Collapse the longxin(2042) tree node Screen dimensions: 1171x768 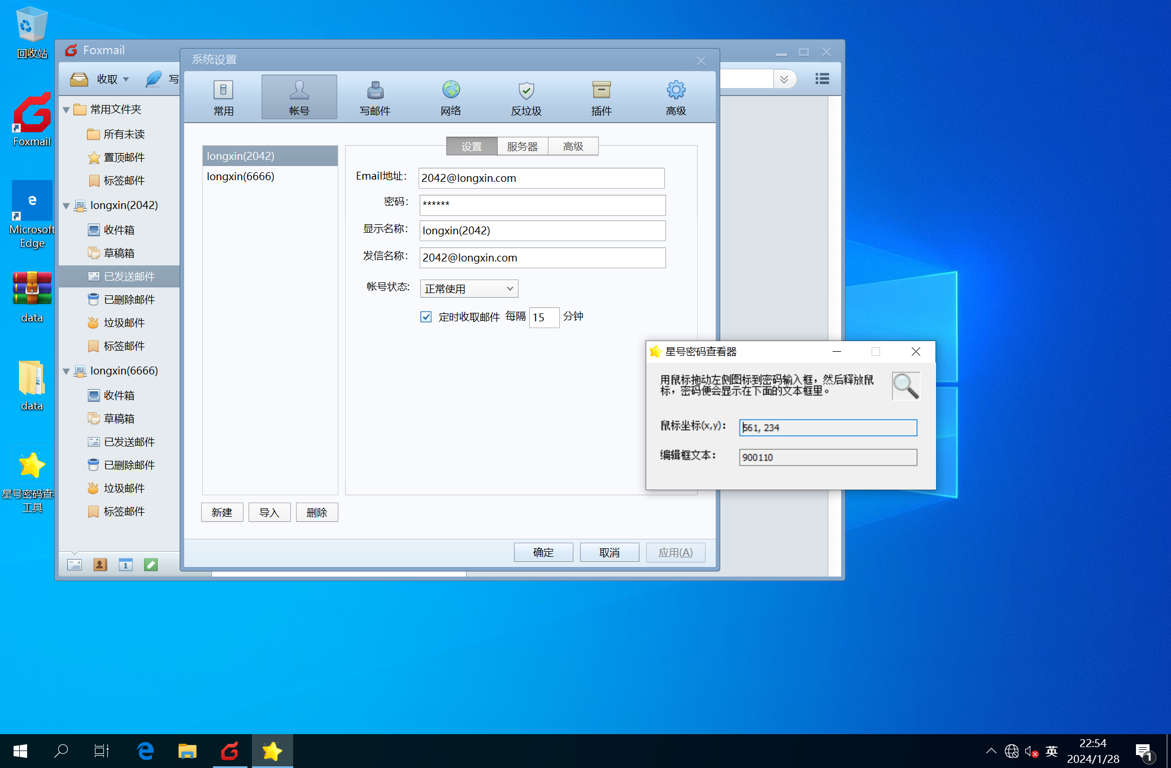tap(66, 206)
